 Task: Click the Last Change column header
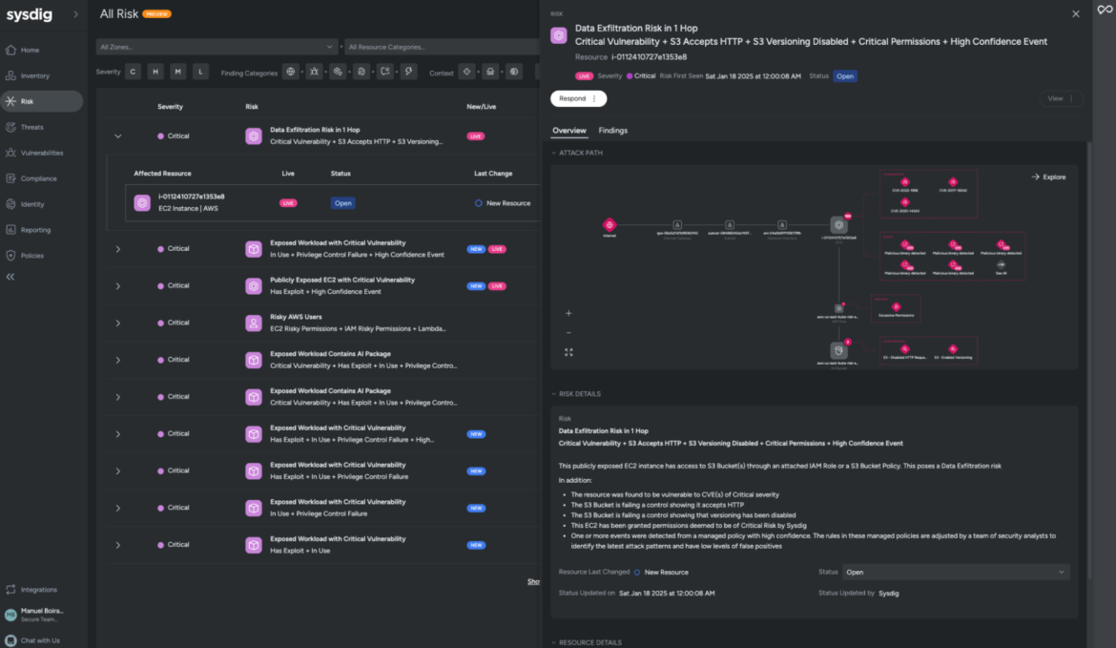coord(493,173)
